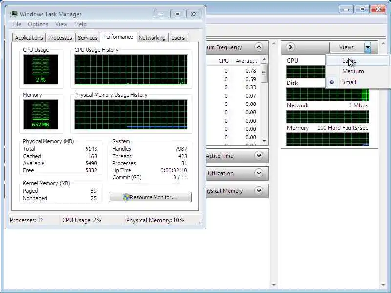The width and height of the screenshot is (391, 293).
Task: Click the Cached memory value 163
Action: [x=93, y=156]
